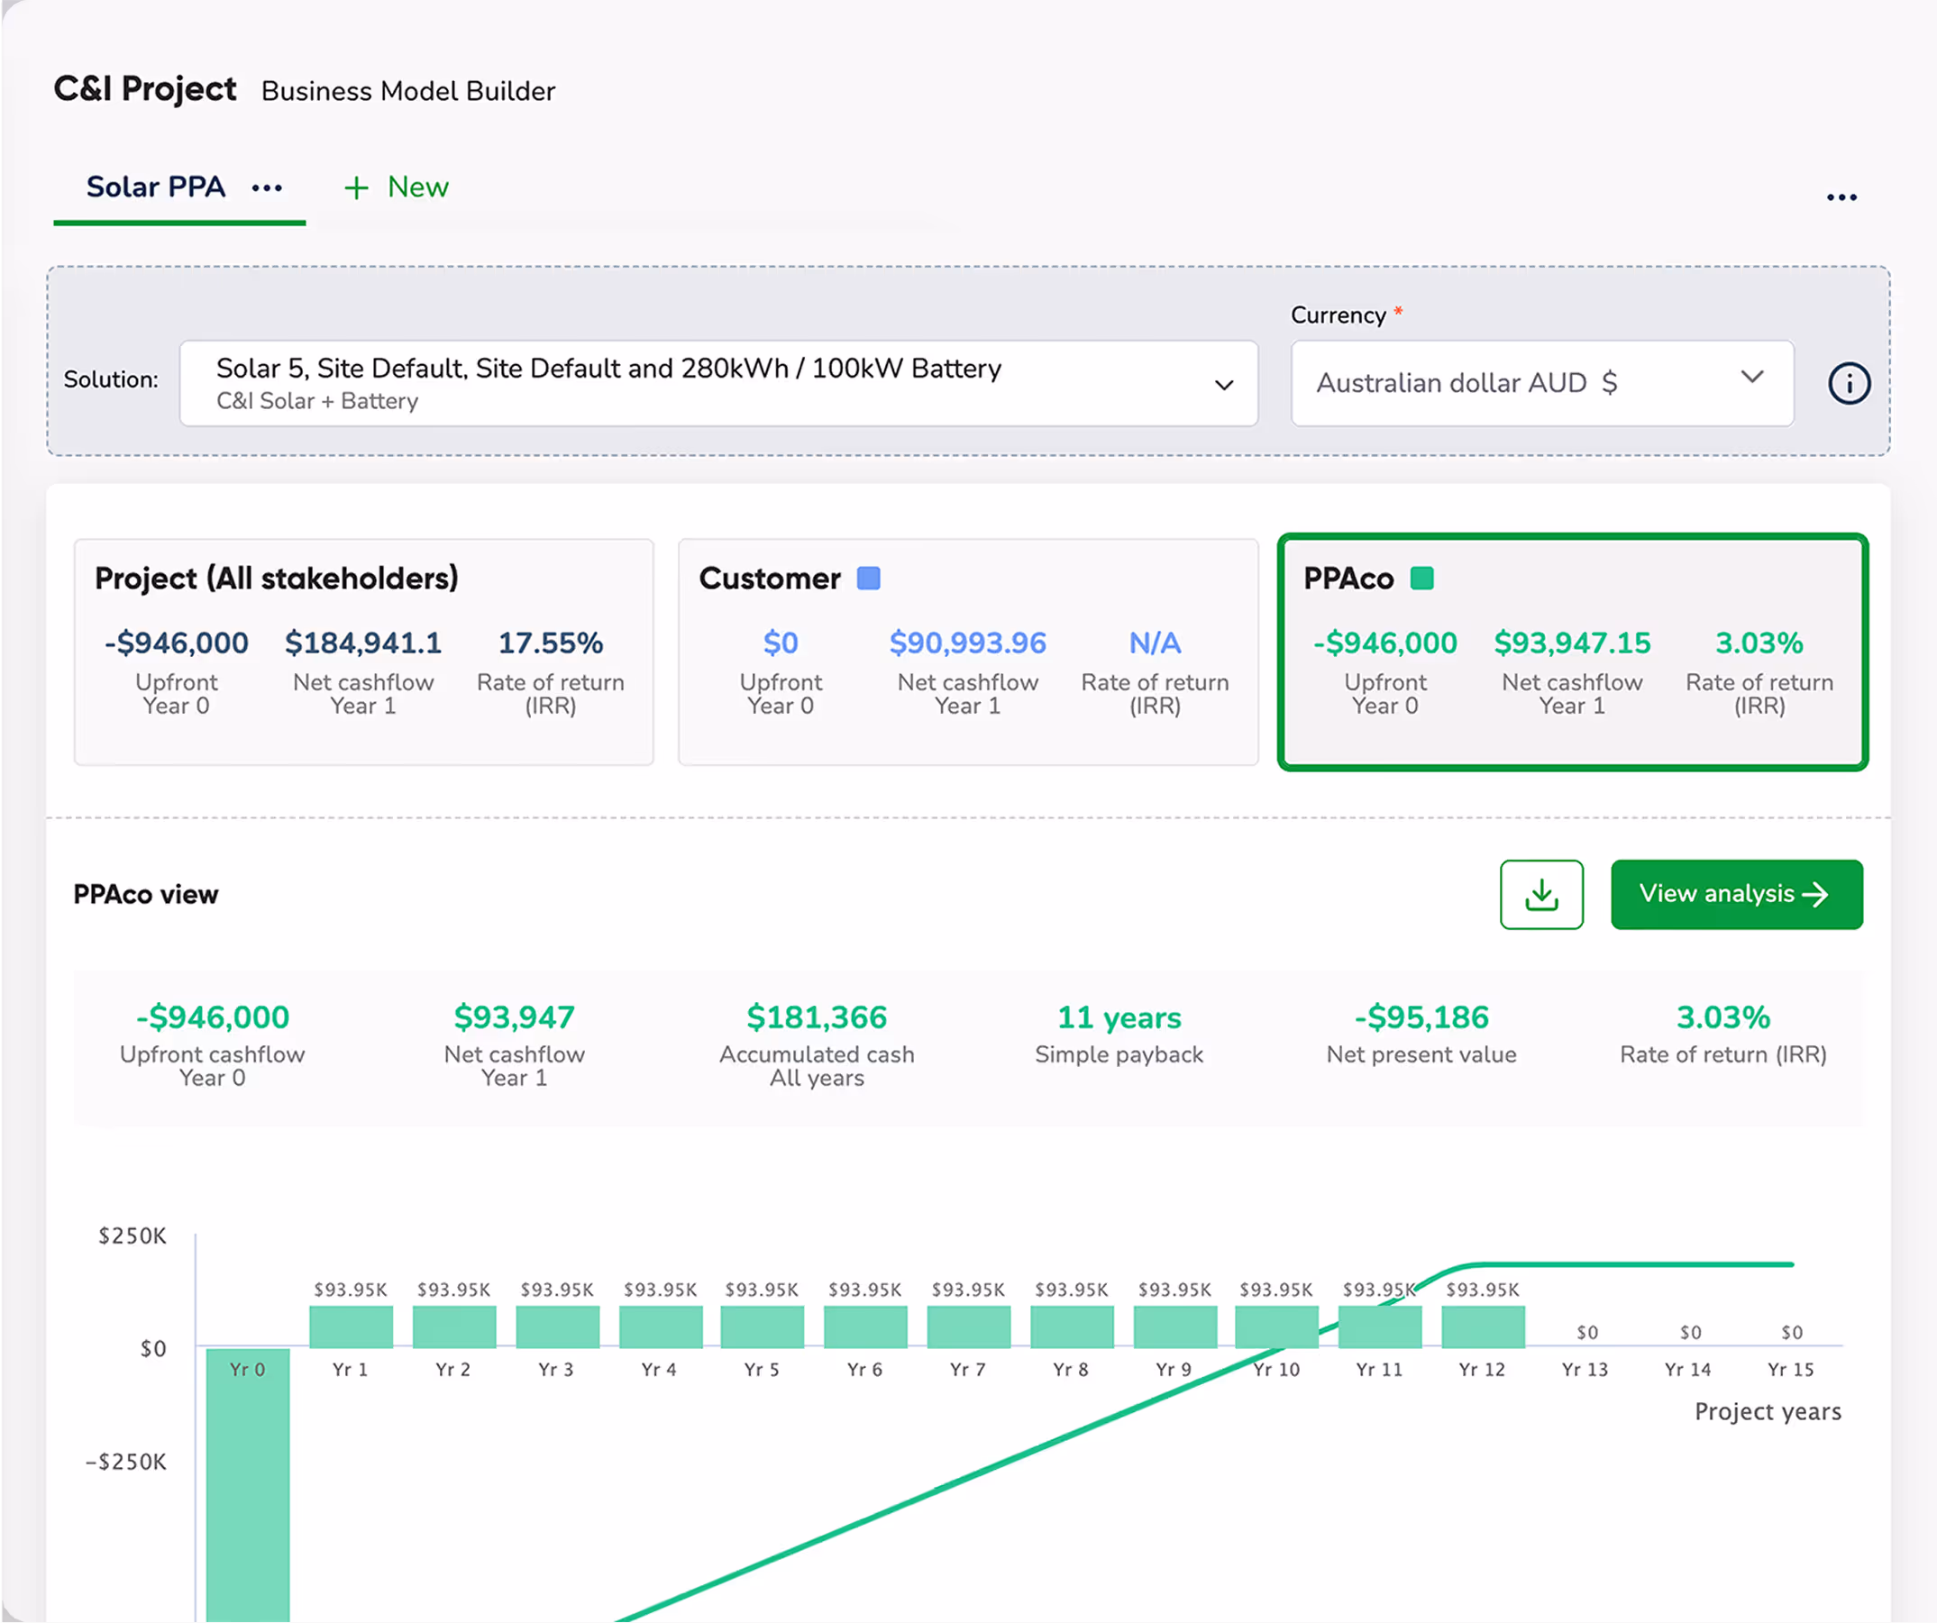Click the Customer blue color swatch

coord(868,579)
